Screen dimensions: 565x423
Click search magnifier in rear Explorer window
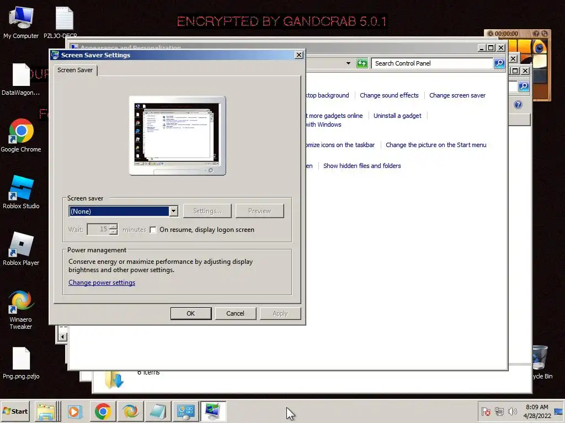click(x=524, y=86)
